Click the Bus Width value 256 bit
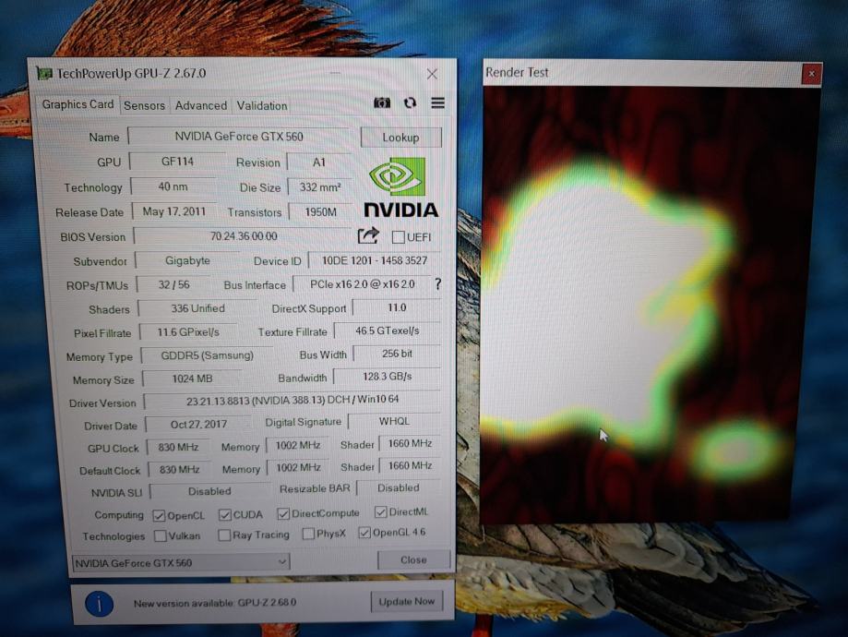 point(397,354)
